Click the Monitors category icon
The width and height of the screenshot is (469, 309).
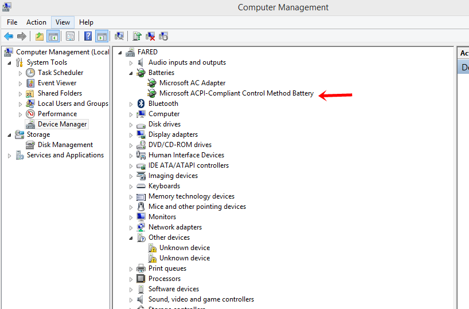pos(141,217)
